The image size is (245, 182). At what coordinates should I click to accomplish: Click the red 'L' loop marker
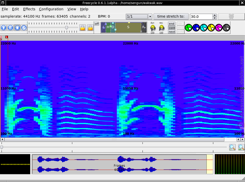6,37
